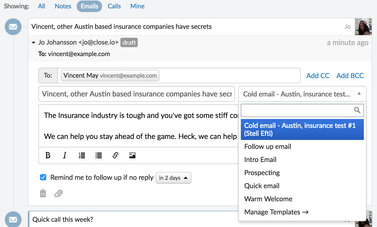Click in the email body text area

point(139,126)
